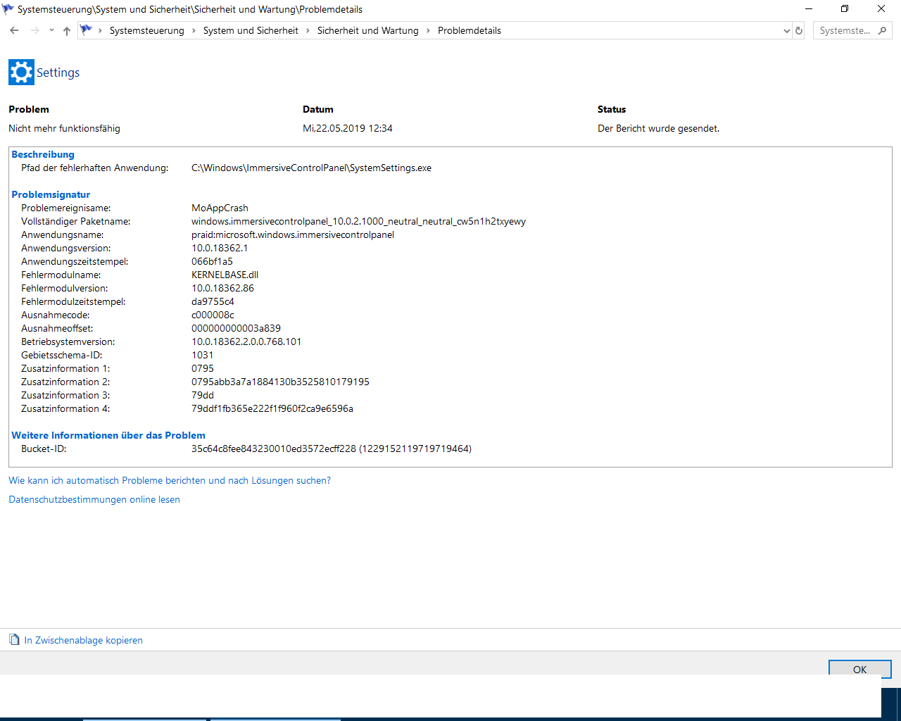
Task: Click the Ausnahmecode label
Action: pos(55,315)
